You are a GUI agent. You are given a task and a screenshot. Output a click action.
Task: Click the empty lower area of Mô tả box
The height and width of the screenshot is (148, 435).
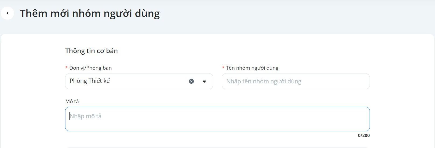[x=217, y=127]
